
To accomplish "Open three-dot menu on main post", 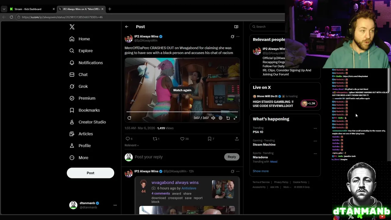I will (x=238, y=37).
